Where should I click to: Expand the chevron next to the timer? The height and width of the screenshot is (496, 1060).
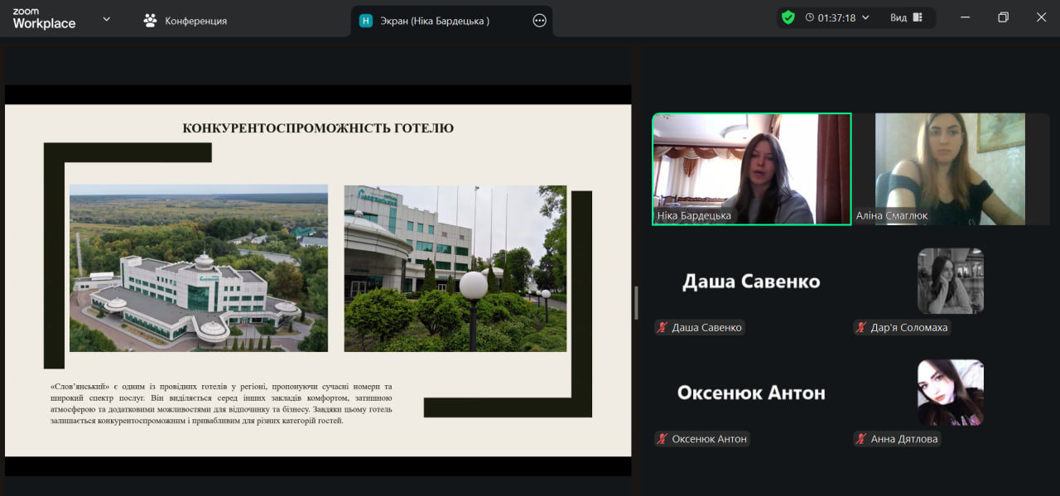tap(866, 17)
